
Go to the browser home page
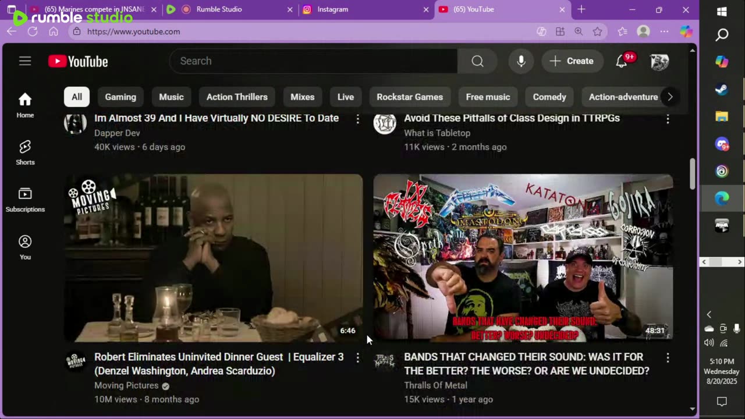[x=54, y=31]
